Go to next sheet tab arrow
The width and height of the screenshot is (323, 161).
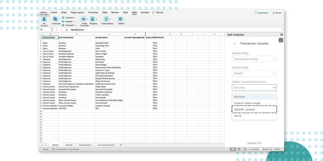tap(46, 145)
